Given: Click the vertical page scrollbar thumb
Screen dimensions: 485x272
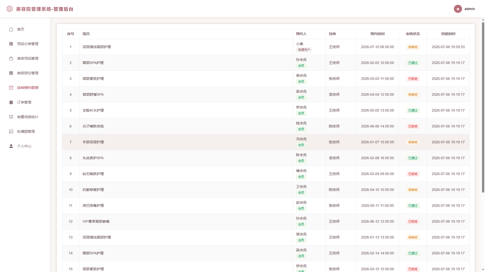Looking at the screenshot, I should pyautogui.click(x=483, y=108).
